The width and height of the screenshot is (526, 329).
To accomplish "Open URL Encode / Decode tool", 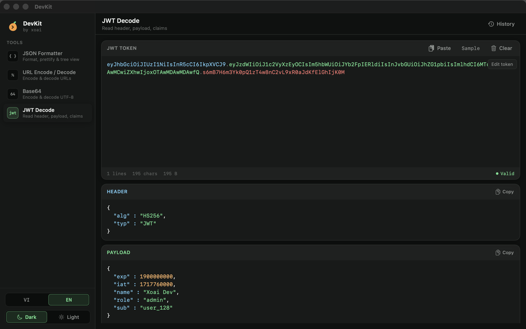I will tap(48, 75).
